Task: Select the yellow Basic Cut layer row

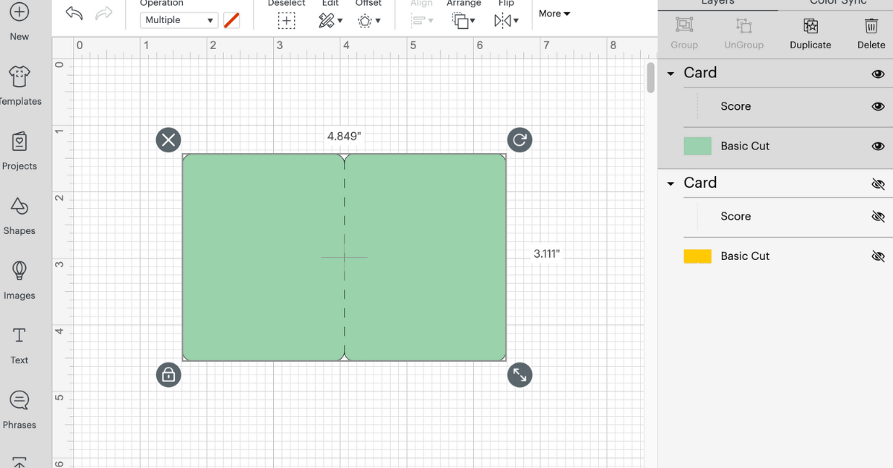Action: 775,256
